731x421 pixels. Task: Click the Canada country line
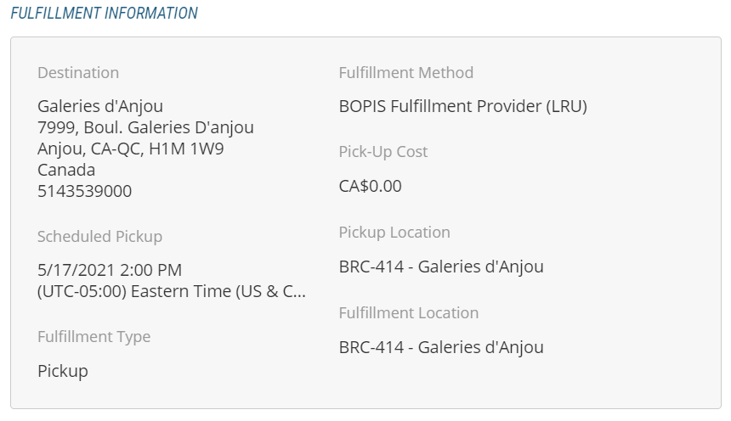[66, 170]
